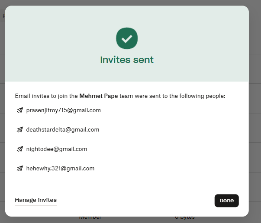The width and height of the screenshot is (261, 223).
Task: Click the sent icon next to hehewhy.321@gmail.com
Action: (x=19, y=169)
